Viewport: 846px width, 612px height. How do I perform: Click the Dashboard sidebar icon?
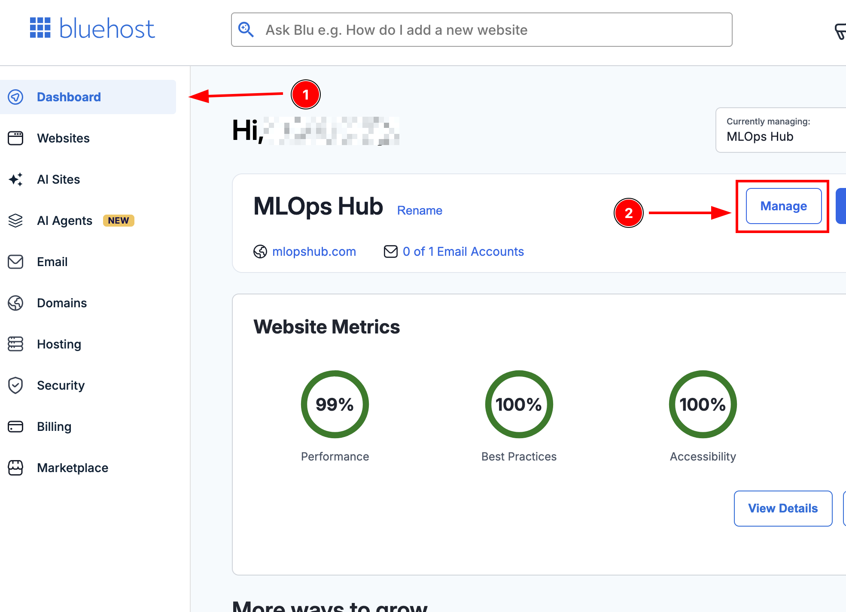(x=15, y=97)
